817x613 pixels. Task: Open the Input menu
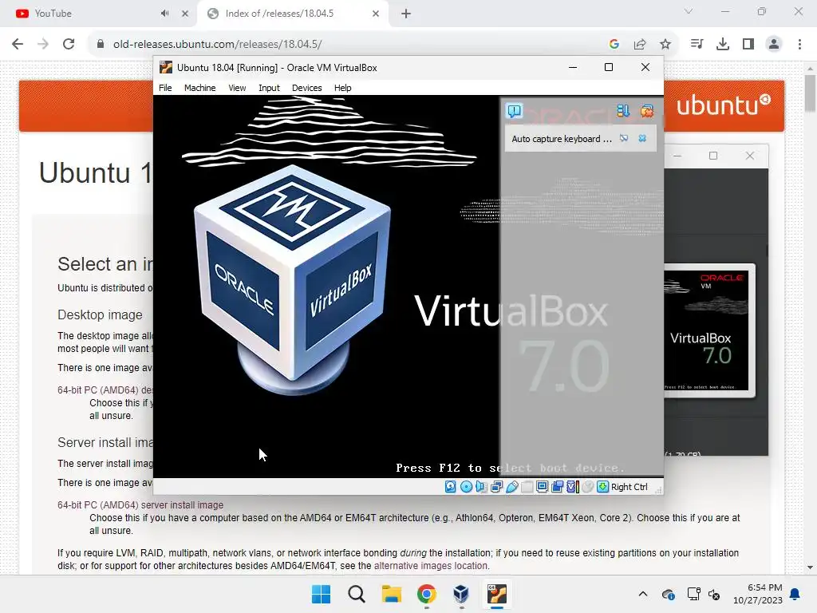pyautogui.click(x=269, y=88)
